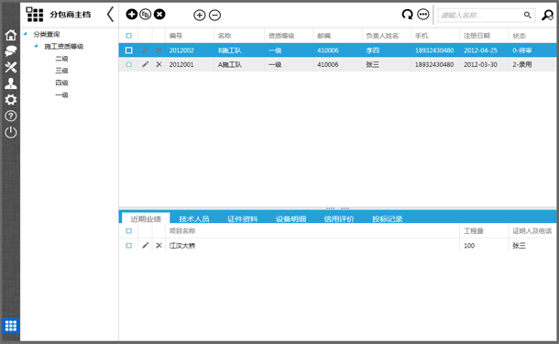559x344 pixels.
Task: Click the refresh toolbar icon
Action: point(407,15)
